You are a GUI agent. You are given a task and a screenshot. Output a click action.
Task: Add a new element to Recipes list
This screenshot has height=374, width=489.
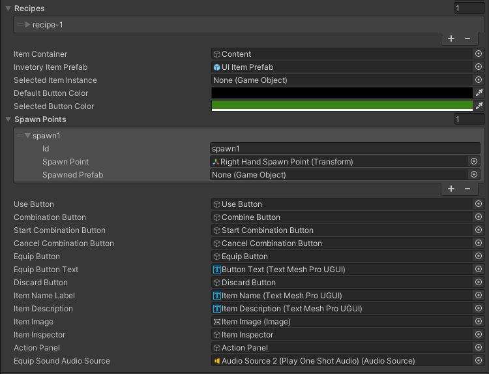[x=451, y=39]
